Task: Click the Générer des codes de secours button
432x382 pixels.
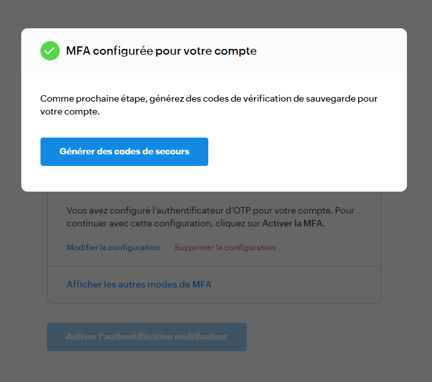Action: (124, 152)
